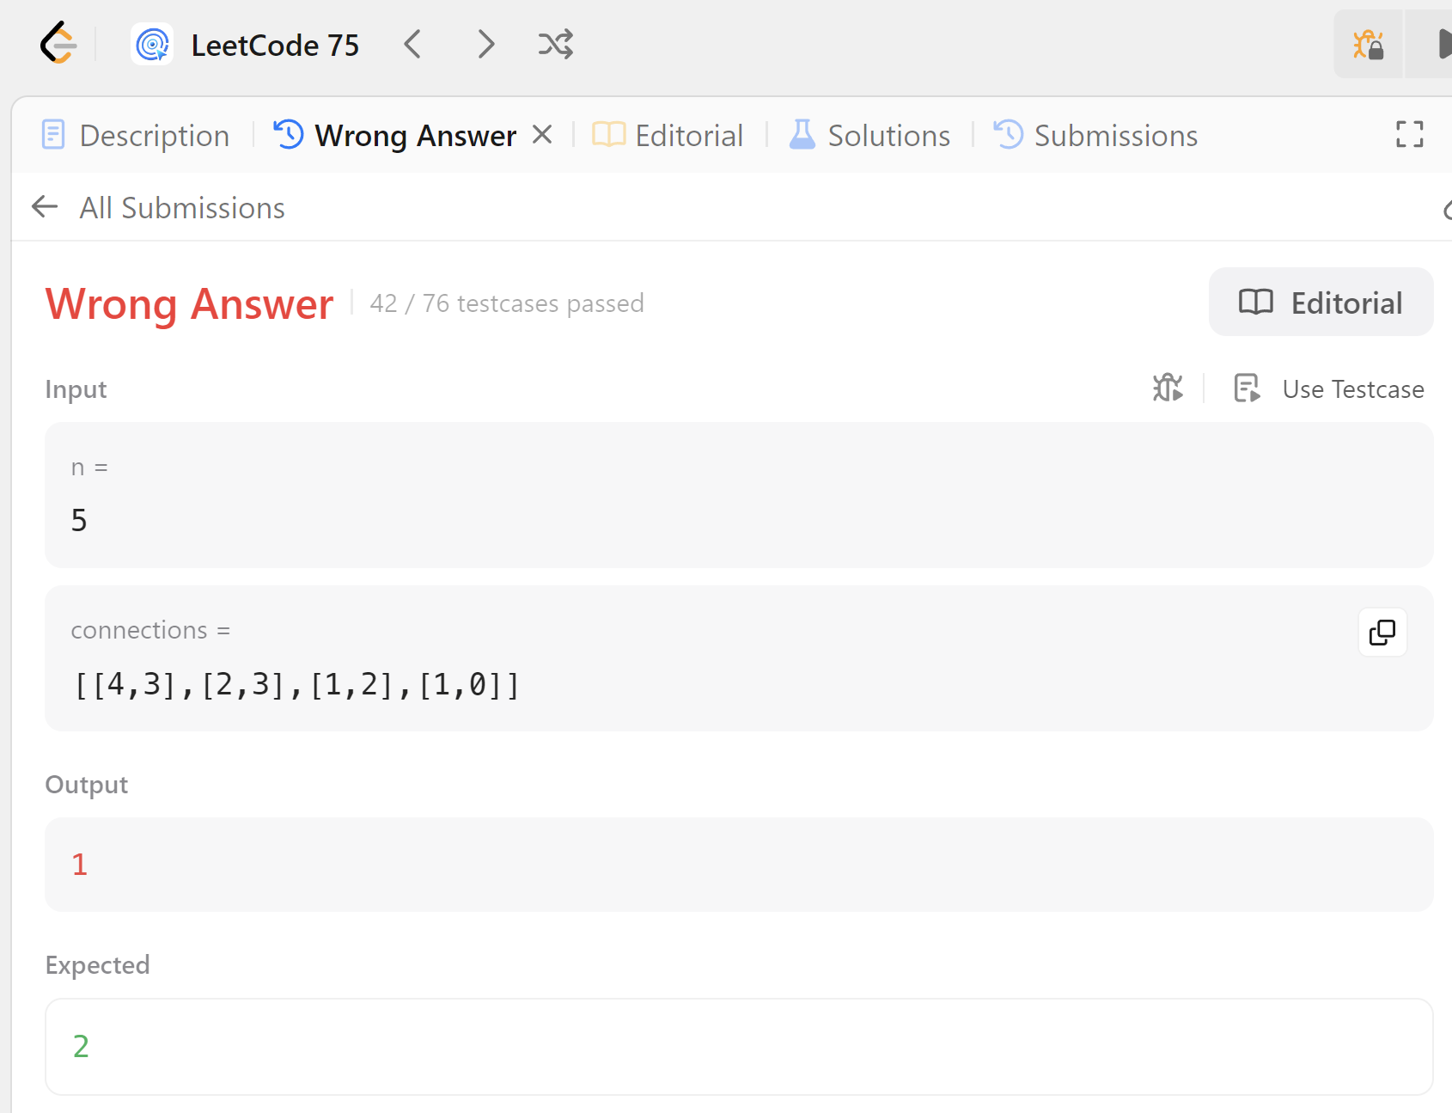
Task: Click the LeetCode logo icon
Action: pyautogui.click(x=58, y=44)
